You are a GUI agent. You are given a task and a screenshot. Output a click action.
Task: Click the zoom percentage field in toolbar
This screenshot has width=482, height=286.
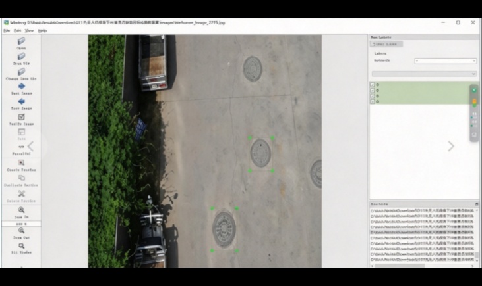click(x=21, y=224)
